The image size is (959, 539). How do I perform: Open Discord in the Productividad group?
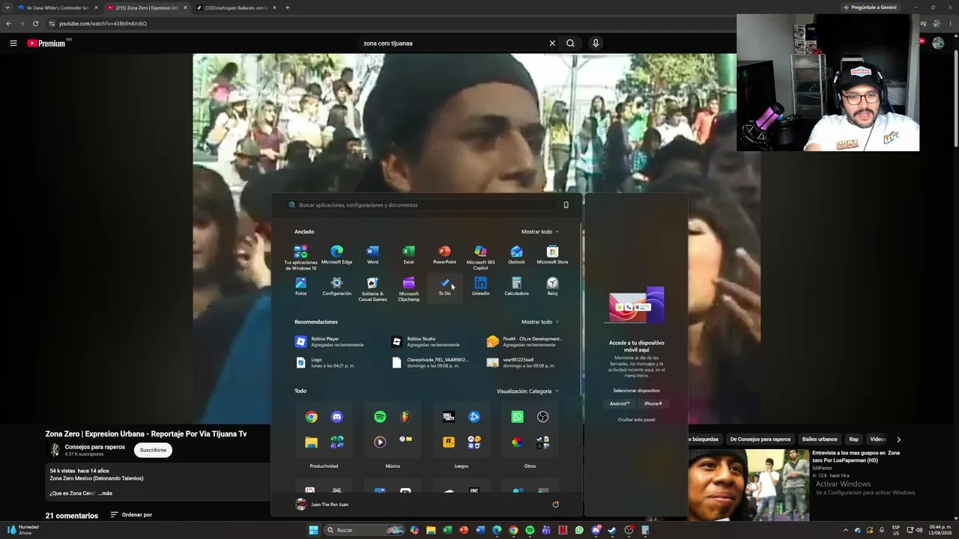(x=336, y=417)
